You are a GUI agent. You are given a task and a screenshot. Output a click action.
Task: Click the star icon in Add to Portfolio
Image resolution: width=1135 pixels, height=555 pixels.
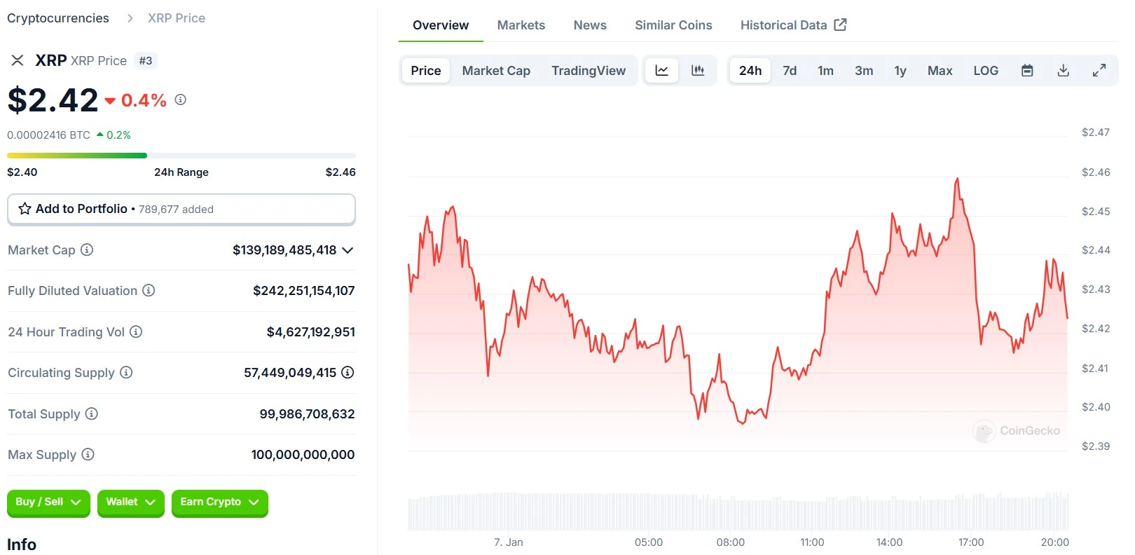tap(25, 209)
